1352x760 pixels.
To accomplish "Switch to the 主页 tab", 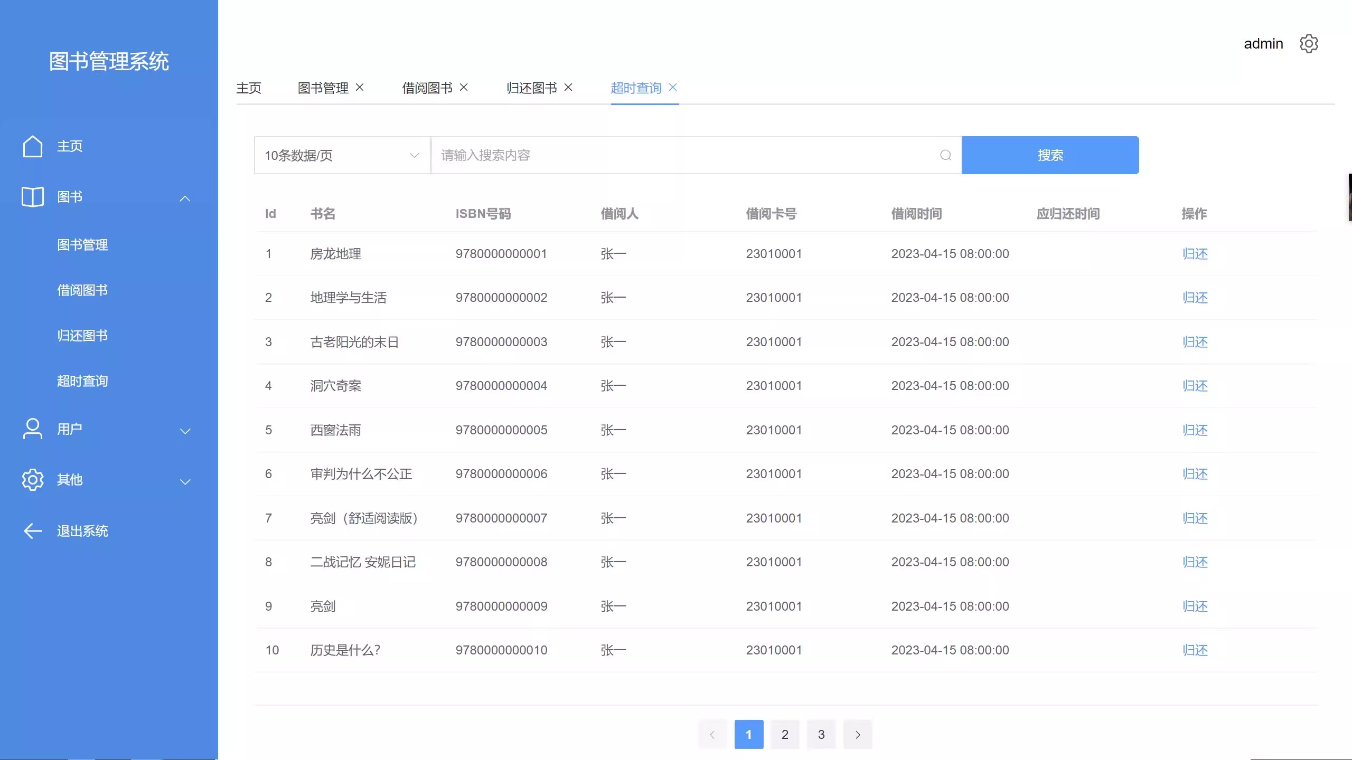I will point(249,88).
